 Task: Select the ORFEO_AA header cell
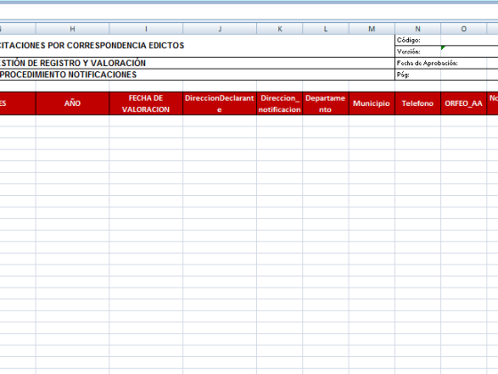(x=463, y=103)
